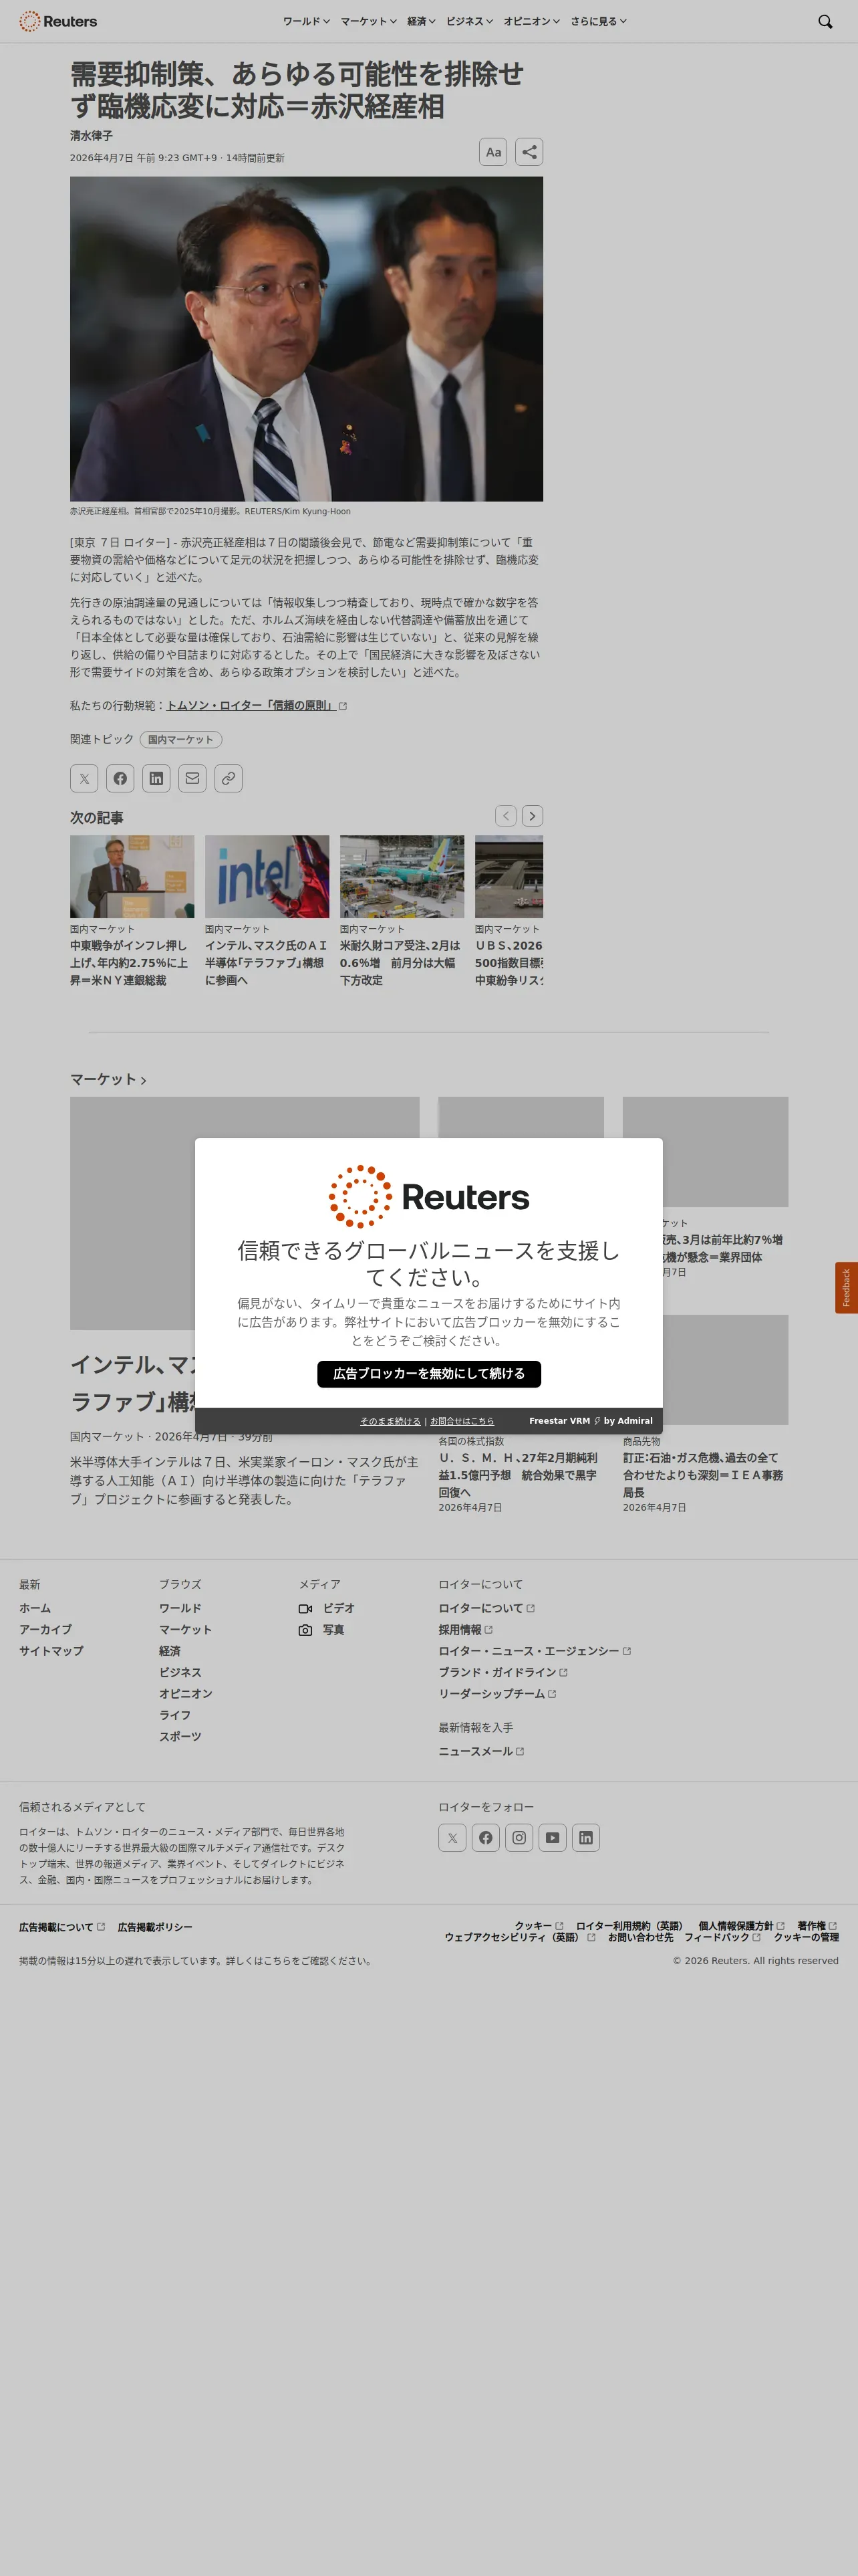Viewport: 858px width, 2576px height.
Task: Open クッキー link in footer
Action: click(x=539, y=1926)
